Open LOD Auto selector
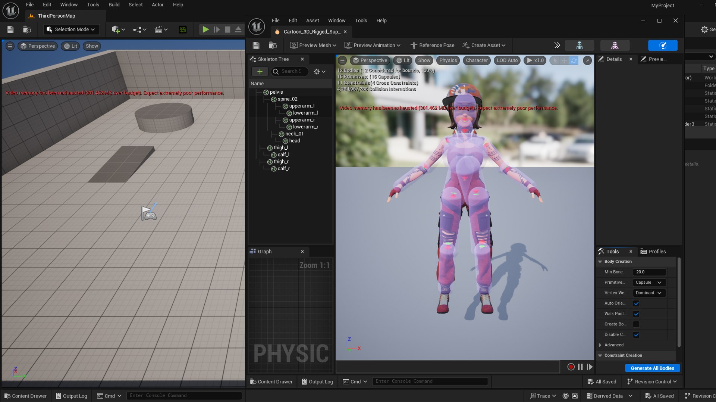This screenshot has width=716, height=402. pos(507,60)
